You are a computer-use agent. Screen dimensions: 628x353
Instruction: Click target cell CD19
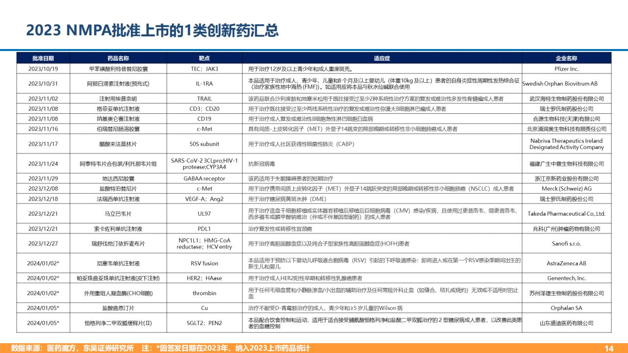pyautogui.click(x=204, y=119)
